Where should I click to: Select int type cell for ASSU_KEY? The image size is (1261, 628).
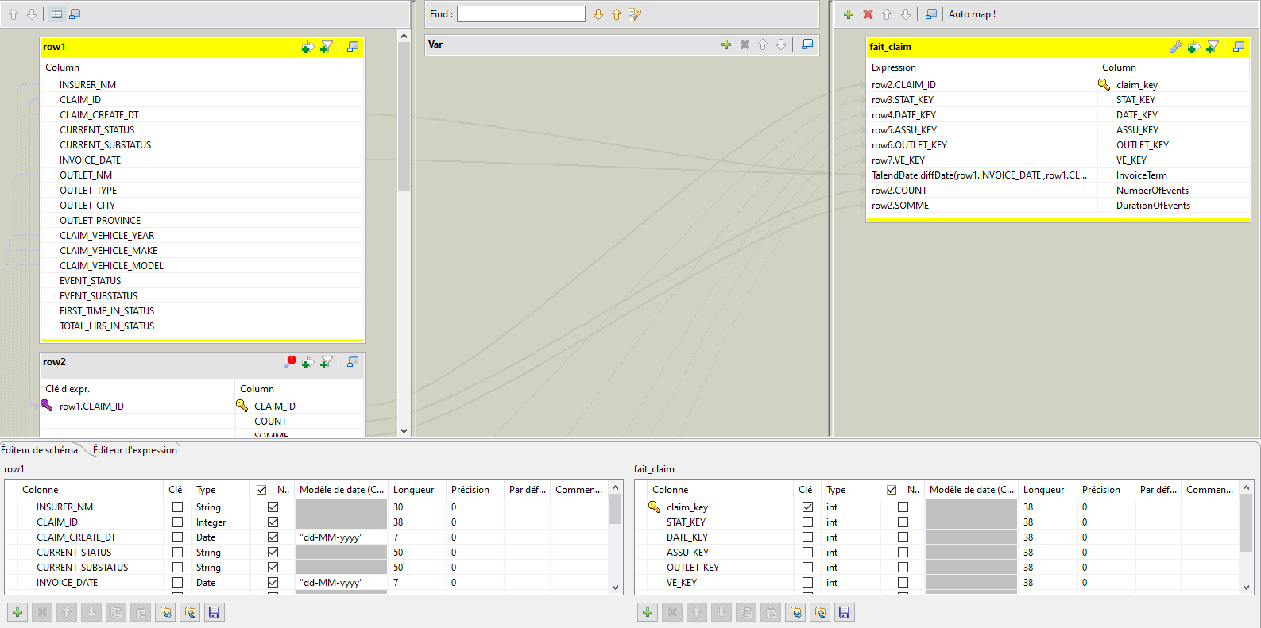850,552
